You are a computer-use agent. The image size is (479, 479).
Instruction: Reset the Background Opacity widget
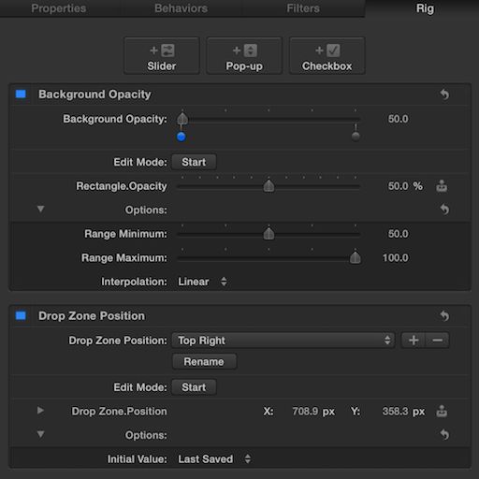coord(444,94)
